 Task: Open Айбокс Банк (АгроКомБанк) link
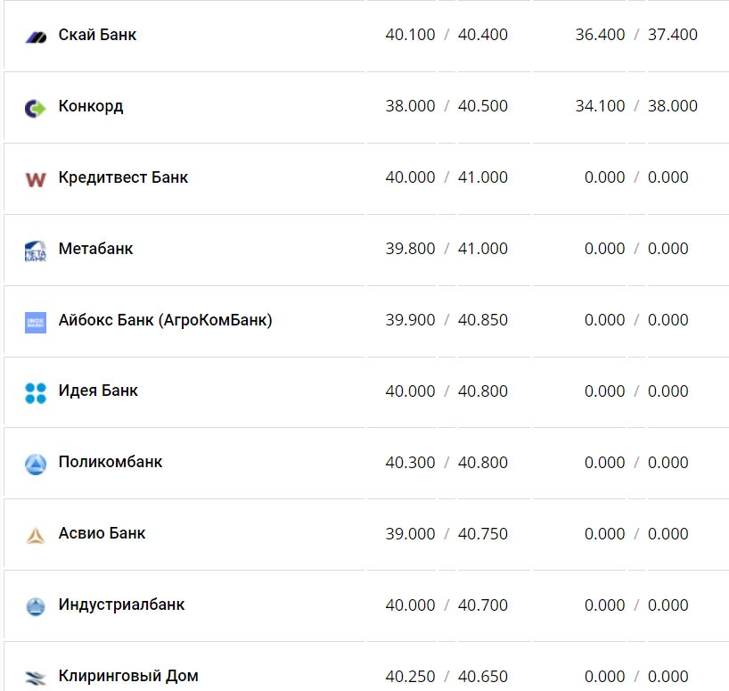tap(165, 320)
